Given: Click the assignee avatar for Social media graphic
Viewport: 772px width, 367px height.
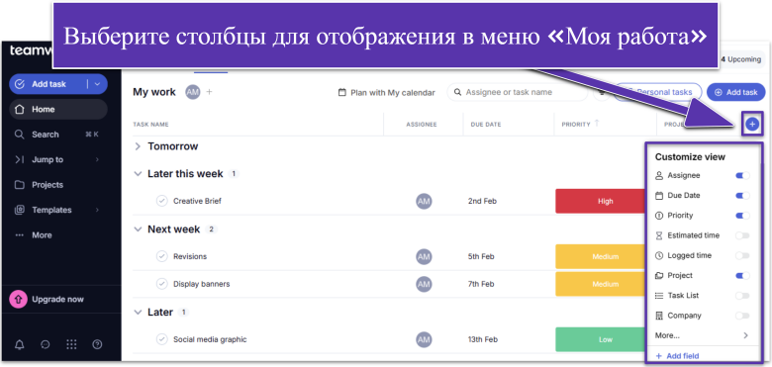Looking at the screenshot, I should (424, 339).
